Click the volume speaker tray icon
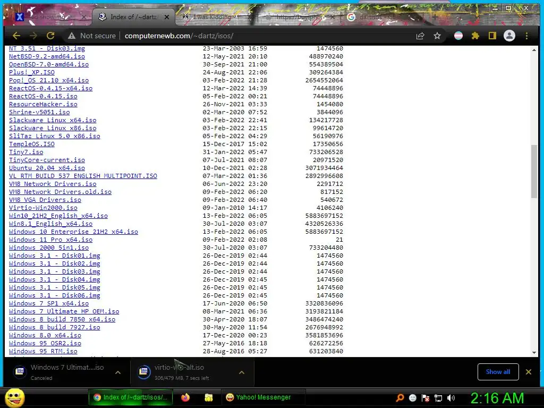The image size is (544, 408). (451, 398)
